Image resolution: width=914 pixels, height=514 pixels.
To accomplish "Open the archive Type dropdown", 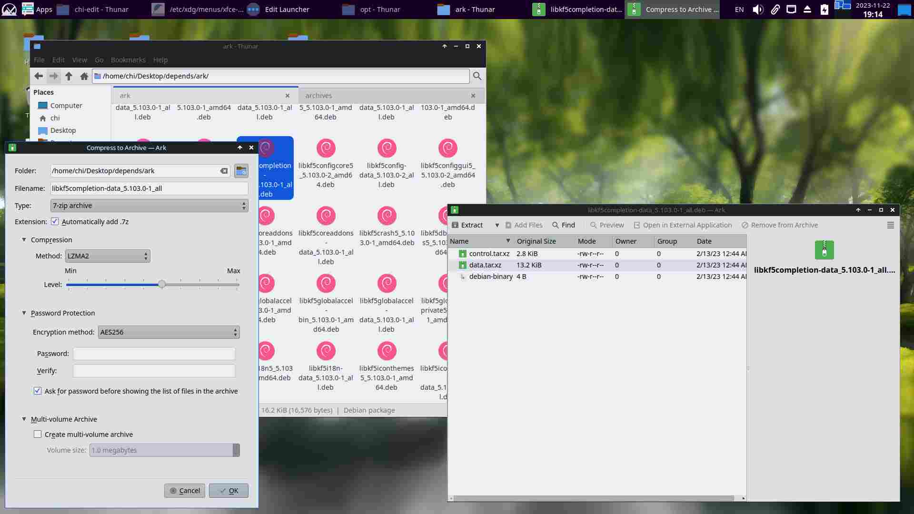I will (149, 206).
